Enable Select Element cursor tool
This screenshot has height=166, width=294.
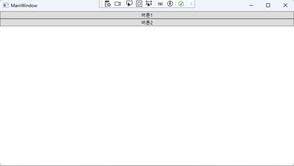(x=129, y=4)
